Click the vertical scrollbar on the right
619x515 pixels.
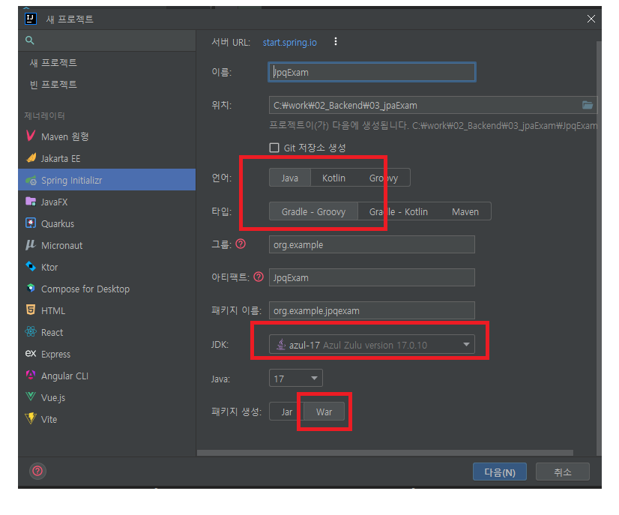(599, 247)
